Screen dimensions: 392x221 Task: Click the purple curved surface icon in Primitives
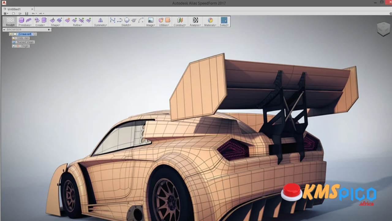point(28,20)
